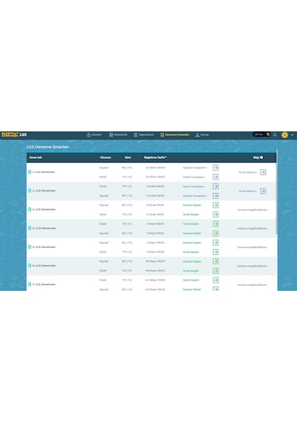Open Sınav Raporu arrow for 1. LGS Denemesi
The height and width of the screenshot is (423, 297).
tap(263, 172)
